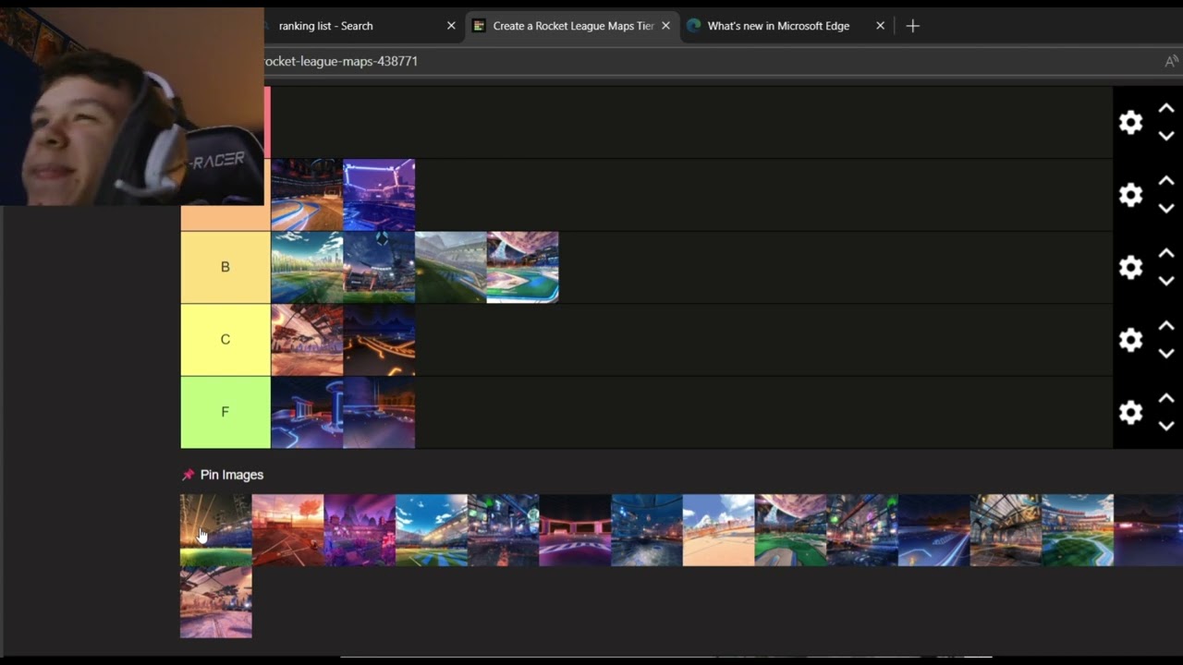This screenshot has width=1183, height=665.
Task: Click the Pin Images label
Action: pos(232,475)
